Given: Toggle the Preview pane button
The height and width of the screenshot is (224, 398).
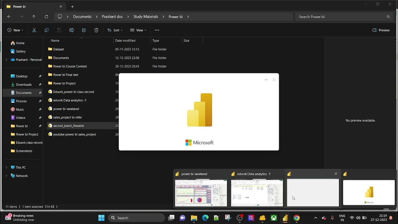Looking at the screenshot, I should (x=381, y=30).
